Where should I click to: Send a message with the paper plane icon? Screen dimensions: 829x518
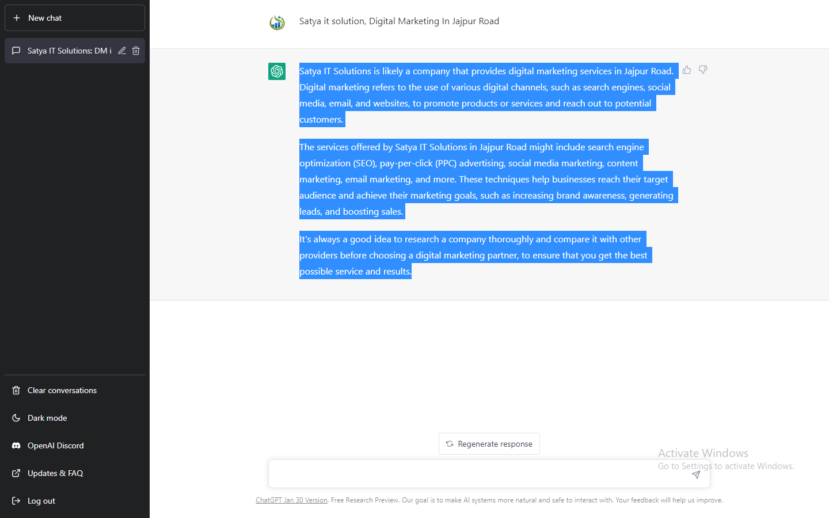coord(695,474)
